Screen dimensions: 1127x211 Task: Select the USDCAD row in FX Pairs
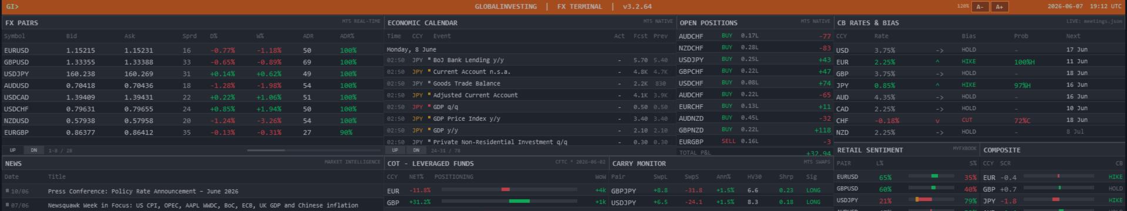[193, 97]
